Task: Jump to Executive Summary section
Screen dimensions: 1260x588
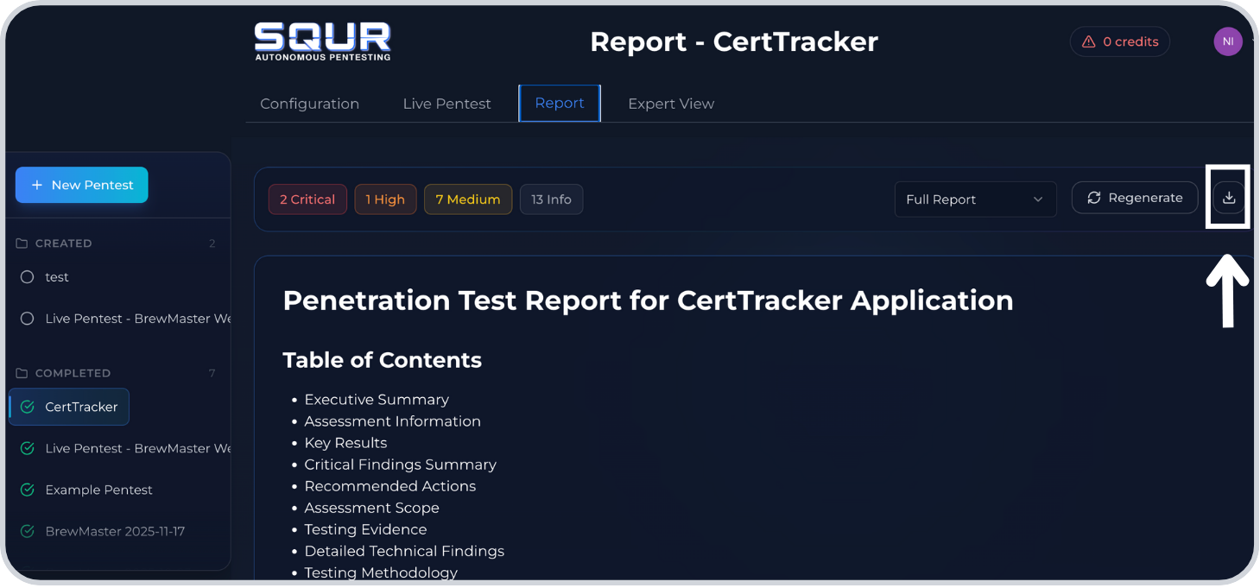Action: click(377, 400)
